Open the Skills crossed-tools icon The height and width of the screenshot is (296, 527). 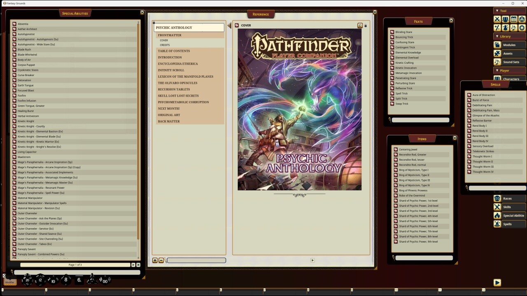tap(497, 207)
